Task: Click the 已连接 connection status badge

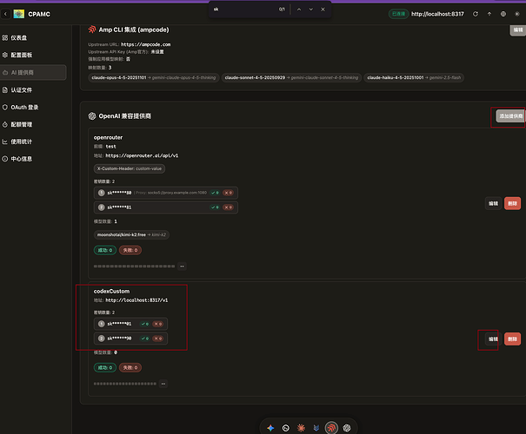Action: [398, 14]
